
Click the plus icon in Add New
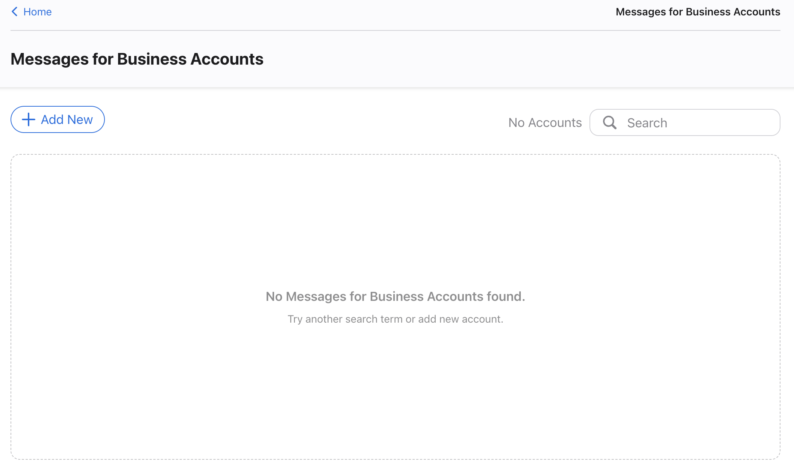29,120
